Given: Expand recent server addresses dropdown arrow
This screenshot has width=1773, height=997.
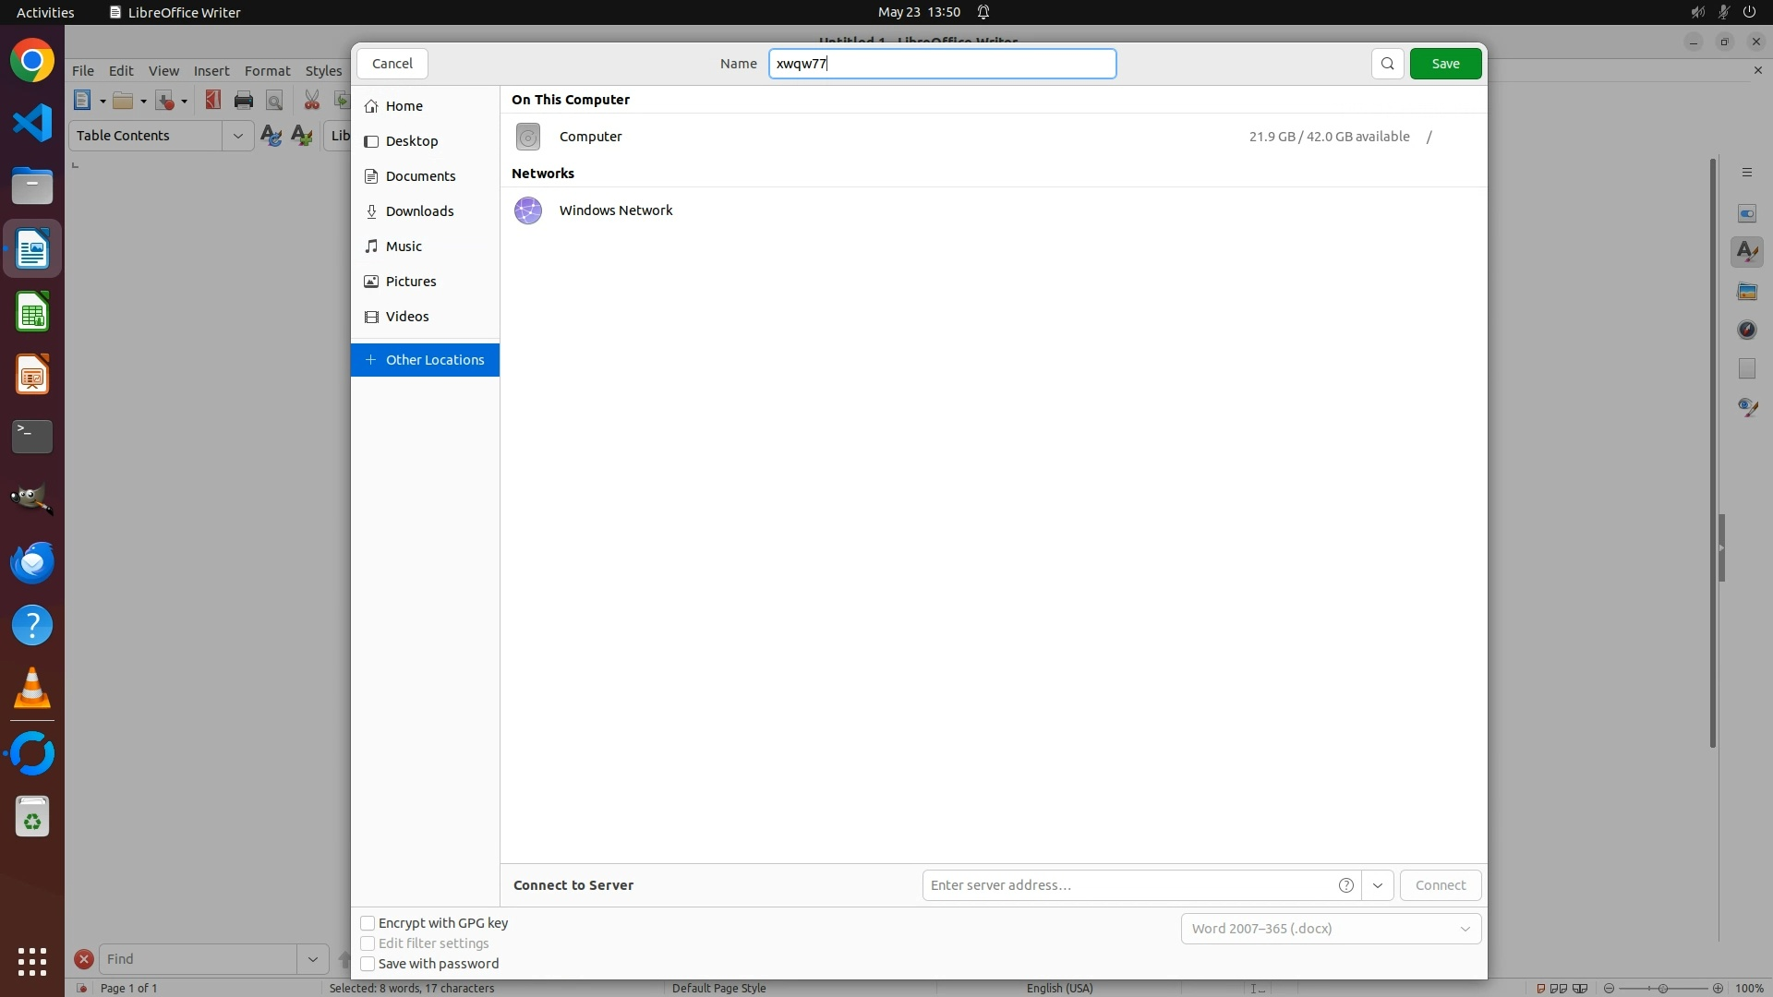Looking at the screenshot, I should coord(1377,885).
